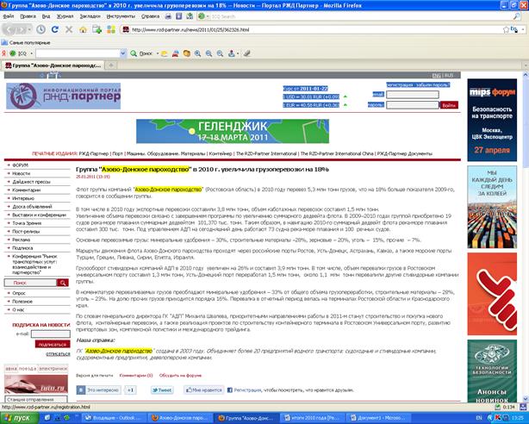Click the red подписаться button
The image size is (529, 424).
point(53,344)
